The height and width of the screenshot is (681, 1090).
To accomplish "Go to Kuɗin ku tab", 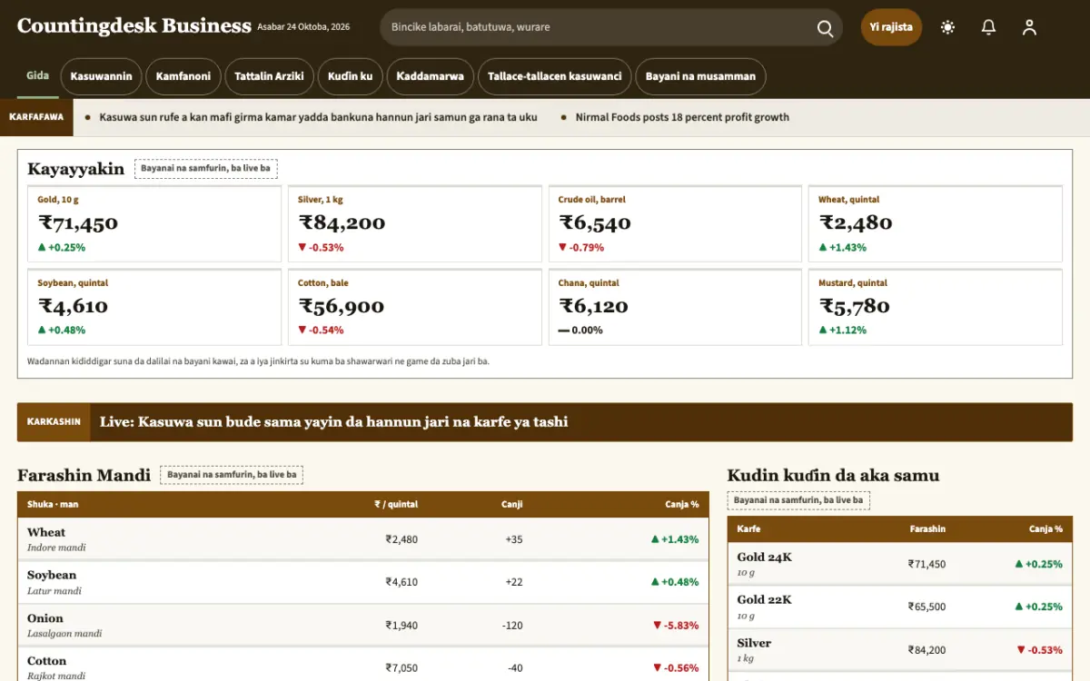I will [x=351, y=76].
